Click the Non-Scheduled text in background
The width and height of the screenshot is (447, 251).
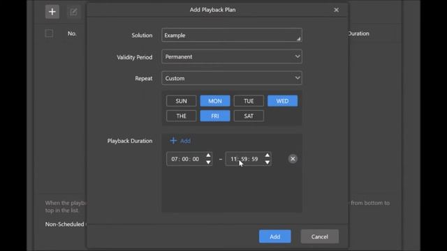coord(65,225)
